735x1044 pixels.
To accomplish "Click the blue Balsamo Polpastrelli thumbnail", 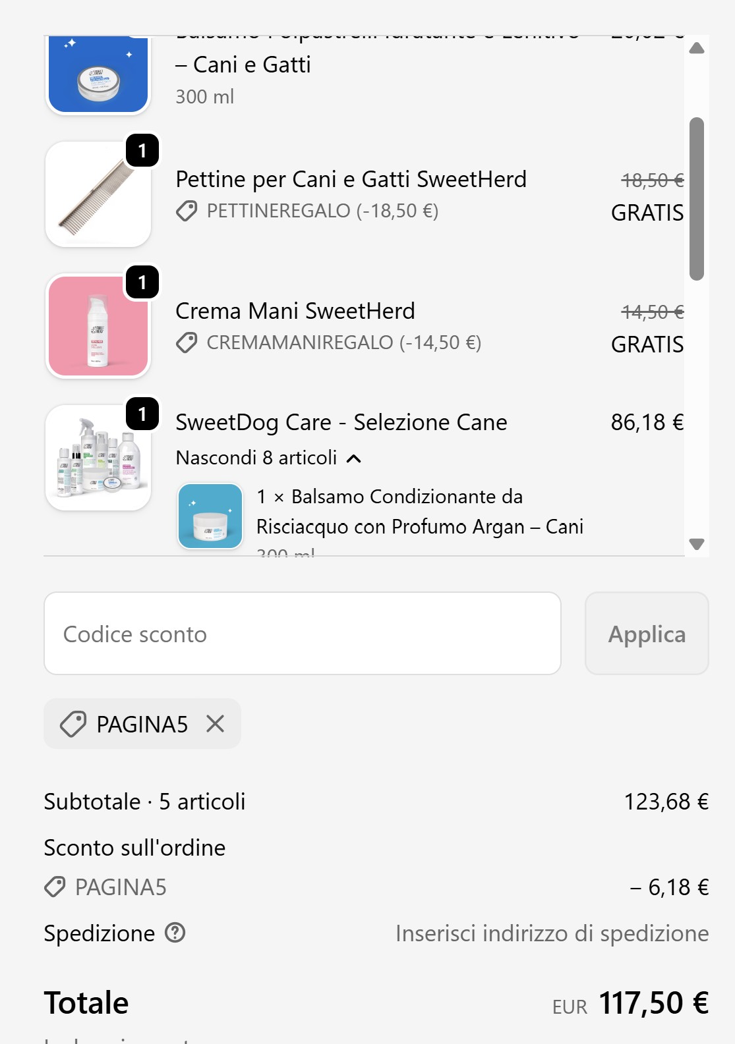I will (x=98, y=75).
